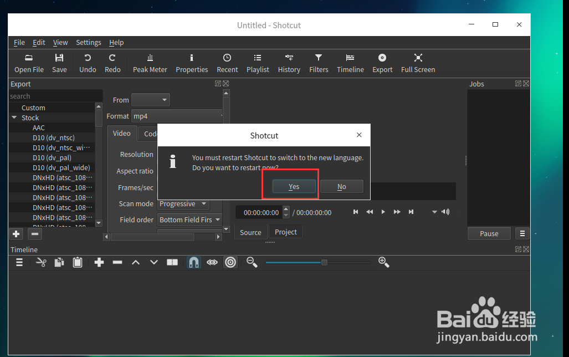Add a custom export preset
This screenshot has width=569, height=357.
pyautogui.click(x=16, y=234)
